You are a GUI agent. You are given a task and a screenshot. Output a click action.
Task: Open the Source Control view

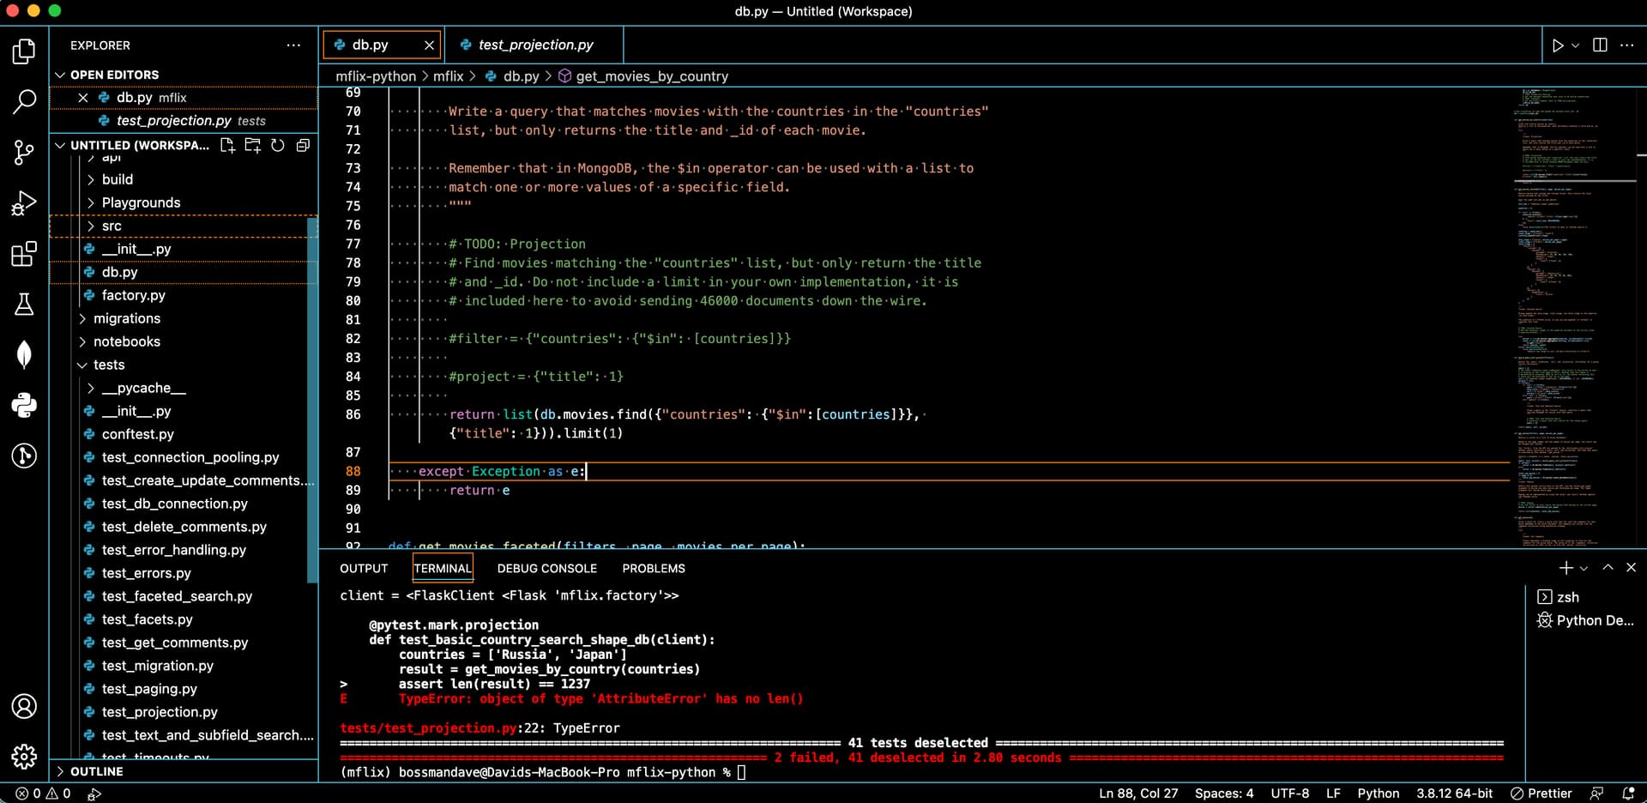[x=23, y=152]
